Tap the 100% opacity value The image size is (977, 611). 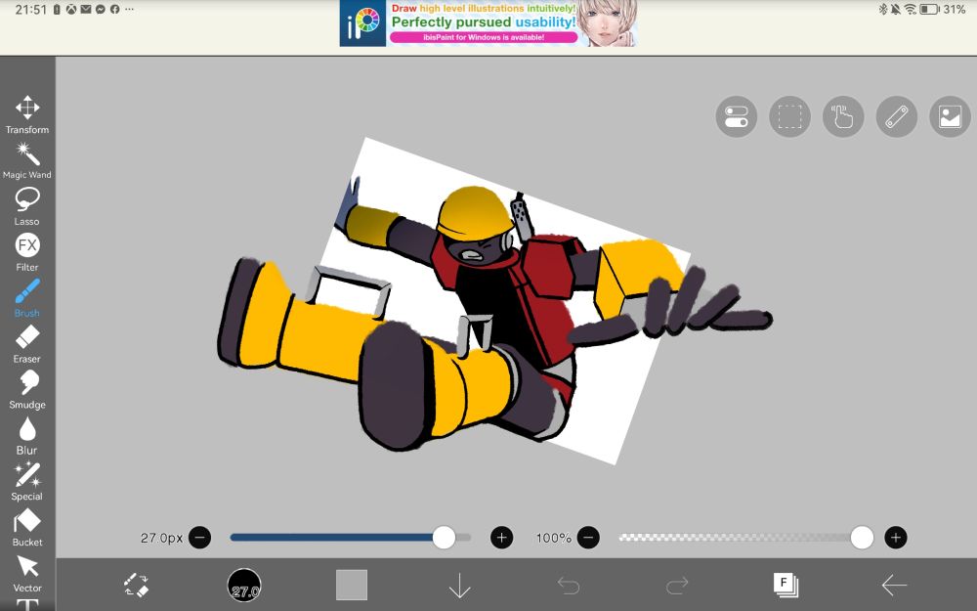pyautogui.click(x=553, y=538)
